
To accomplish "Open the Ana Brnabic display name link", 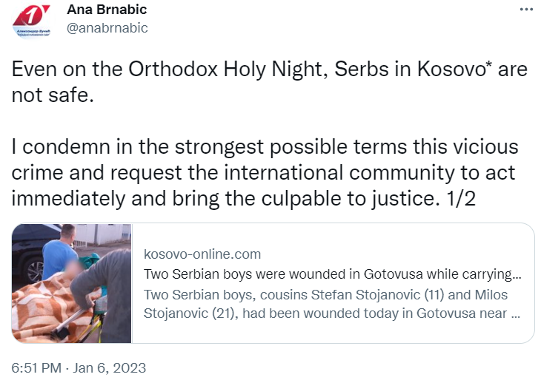I will [107, 10].
